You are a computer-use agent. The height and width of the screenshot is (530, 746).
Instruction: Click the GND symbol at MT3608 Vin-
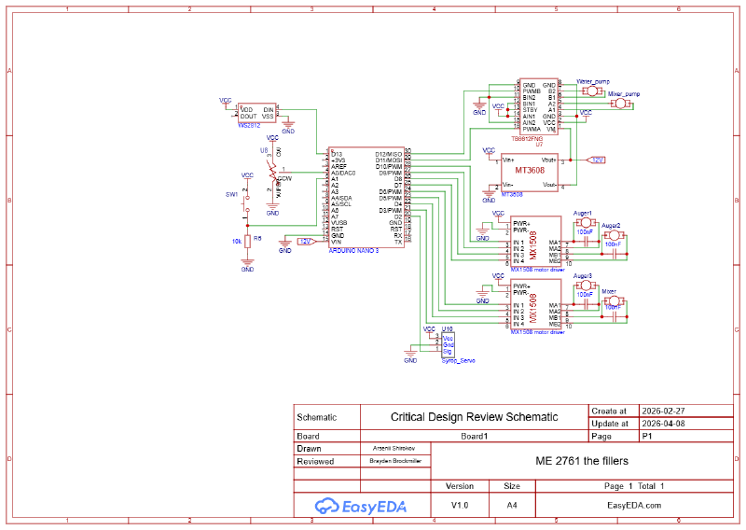click(x=489, y=194)
